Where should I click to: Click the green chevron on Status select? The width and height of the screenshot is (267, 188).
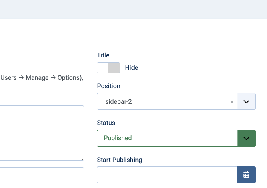click(x=247, y=138)
